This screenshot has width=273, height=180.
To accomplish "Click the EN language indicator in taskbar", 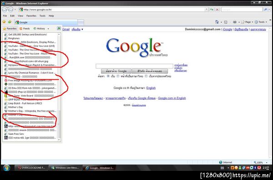I will 222,168.
